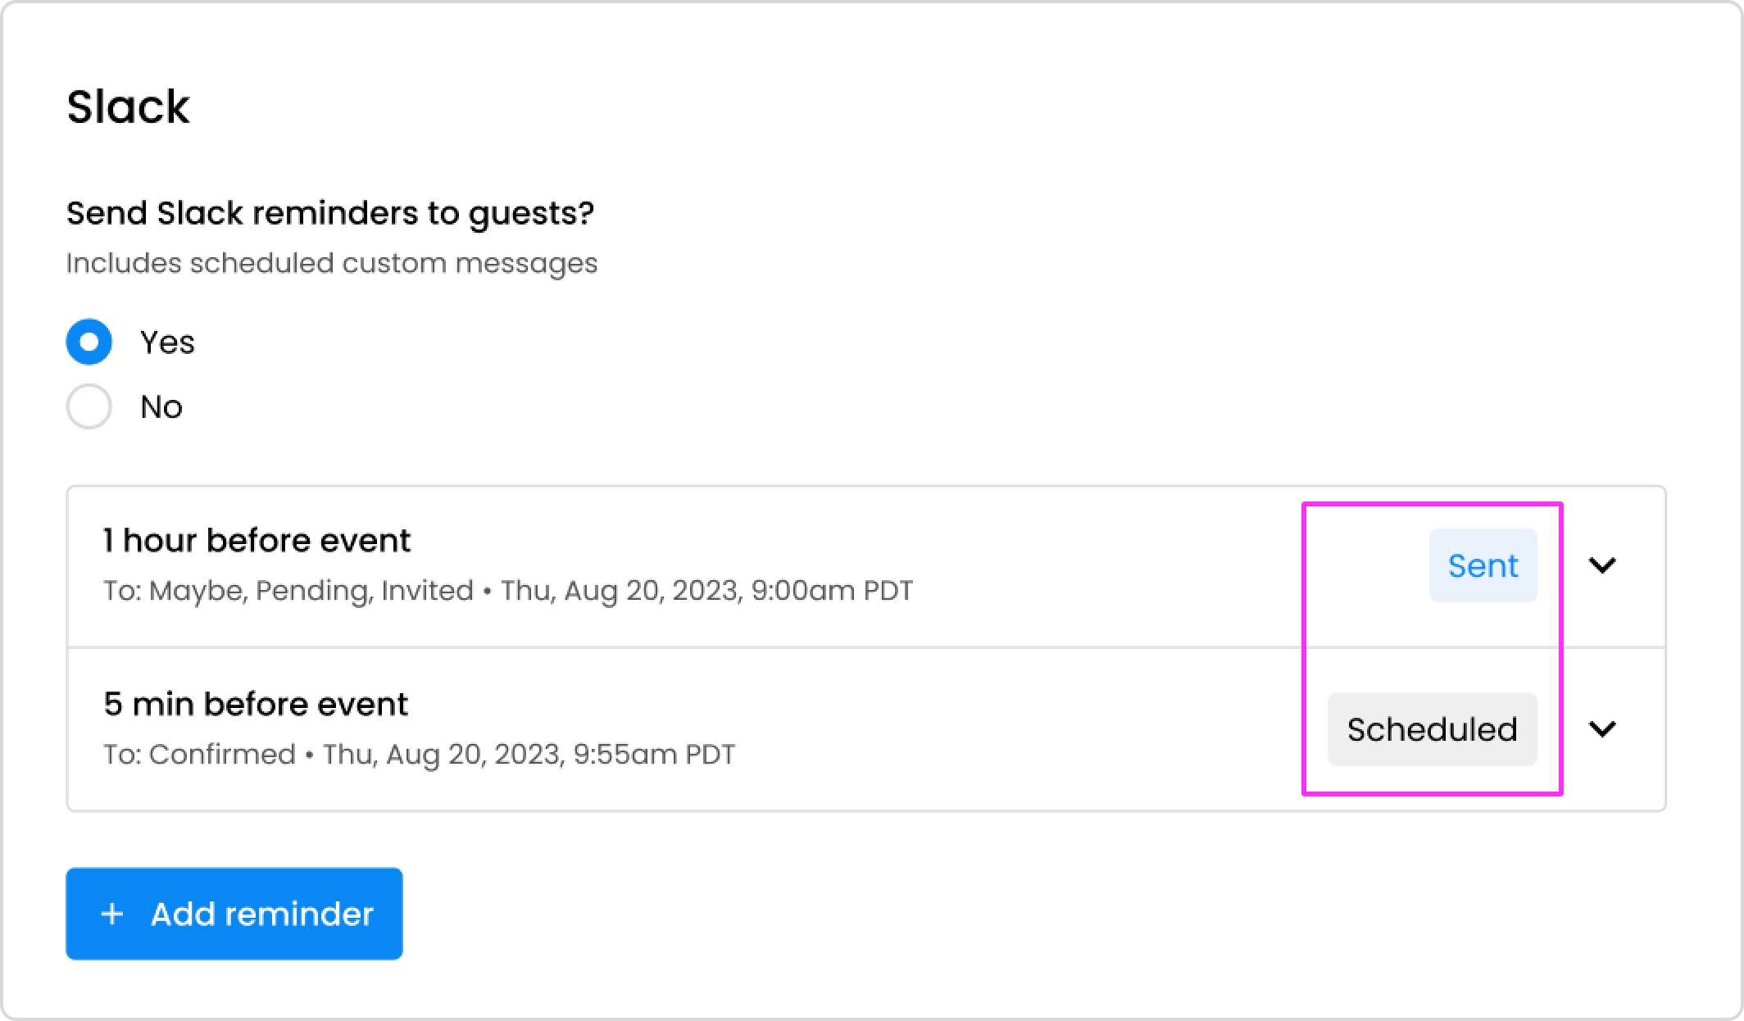Click the Slack heading
Screen dimensions: 1744x1021
(128, 105)
